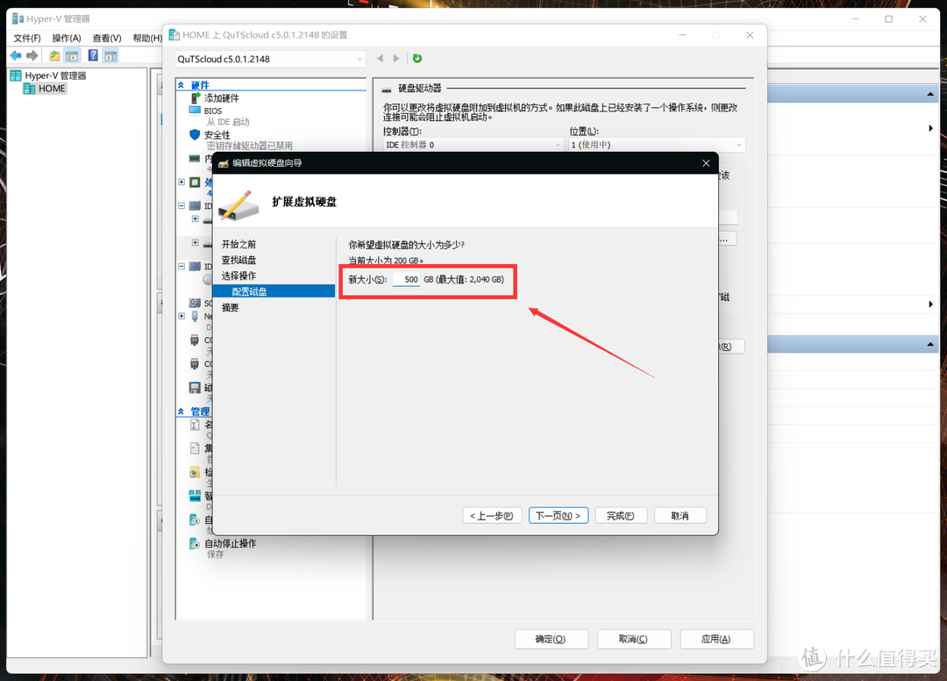Click the 下一页(N) > button

(558, 515)
